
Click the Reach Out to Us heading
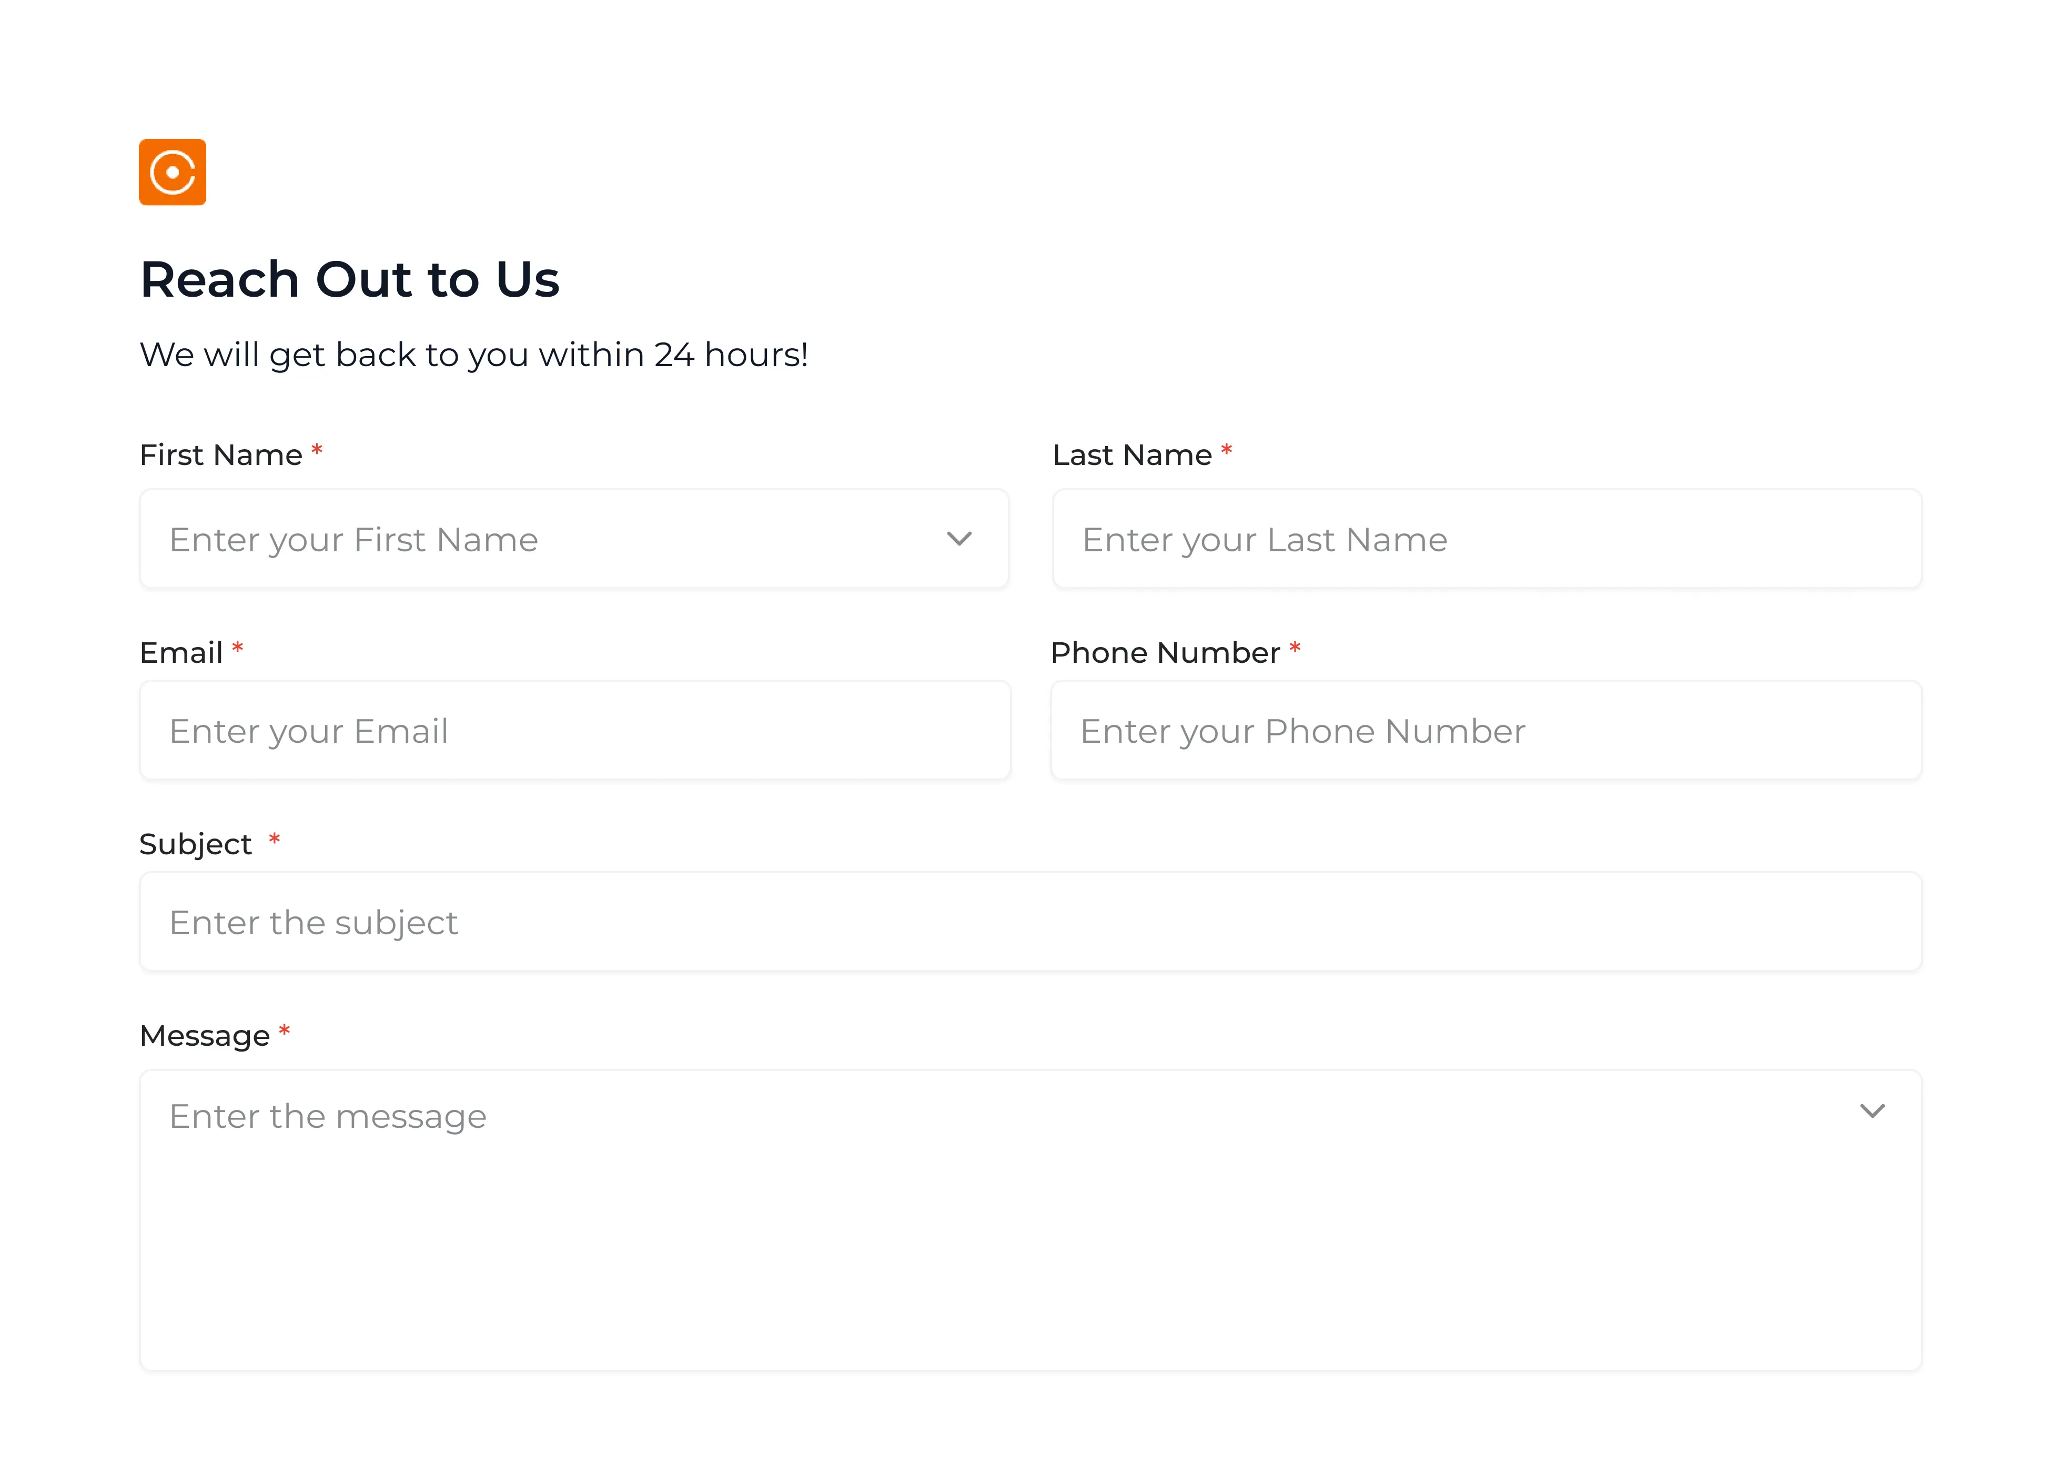(x=350, y=279)
